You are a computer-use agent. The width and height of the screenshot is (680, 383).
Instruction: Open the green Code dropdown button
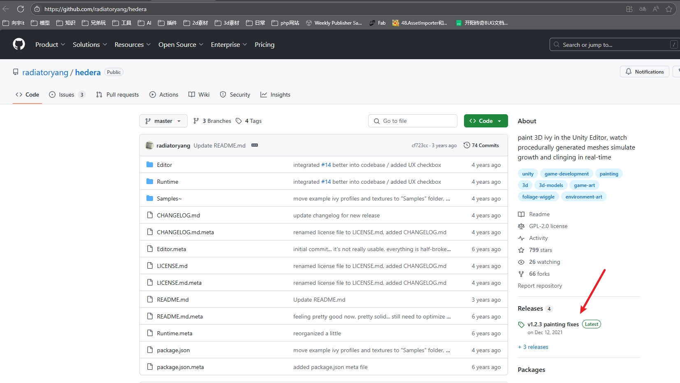tap(486, 121)
